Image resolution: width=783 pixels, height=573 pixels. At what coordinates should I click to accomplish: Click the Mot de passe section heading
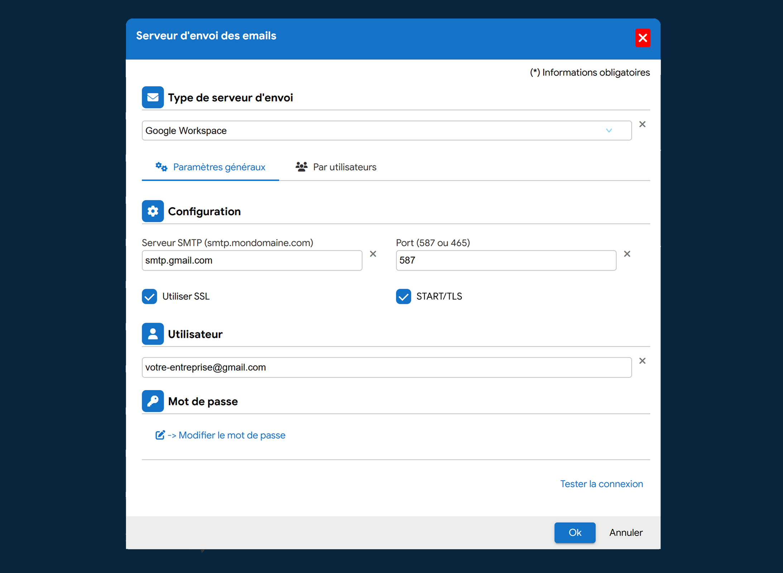[x=203, y=401]
